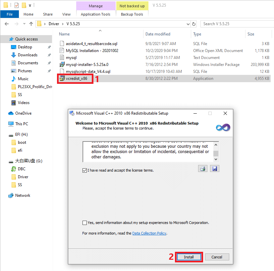Viewport: 274px width, 271px height.
Task: Click the Forward arrow in Explorer
Action: [x=17, y=24]
